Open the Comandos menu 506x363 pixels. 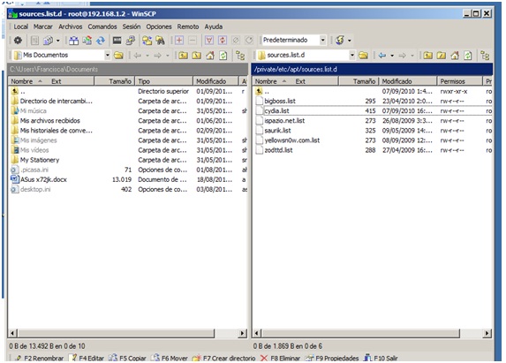[102, 26]
